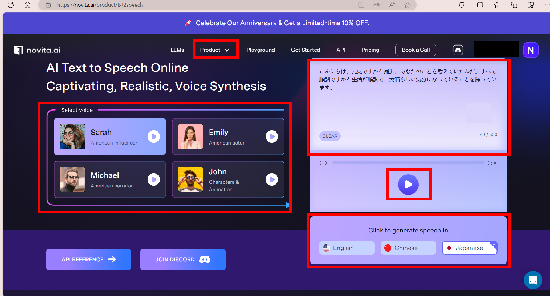This screenshot has width=550, height=296.
Task: Play John voice sample
Action: [x=272, y=179]
